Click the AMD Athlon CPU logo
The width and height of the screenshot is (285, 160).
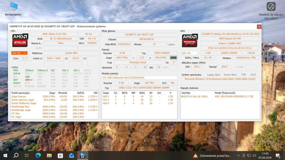20,40
